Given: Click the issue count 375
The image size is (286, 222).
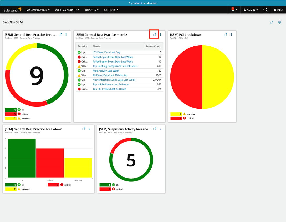Looking at the screenshot, I should point(159,84).
